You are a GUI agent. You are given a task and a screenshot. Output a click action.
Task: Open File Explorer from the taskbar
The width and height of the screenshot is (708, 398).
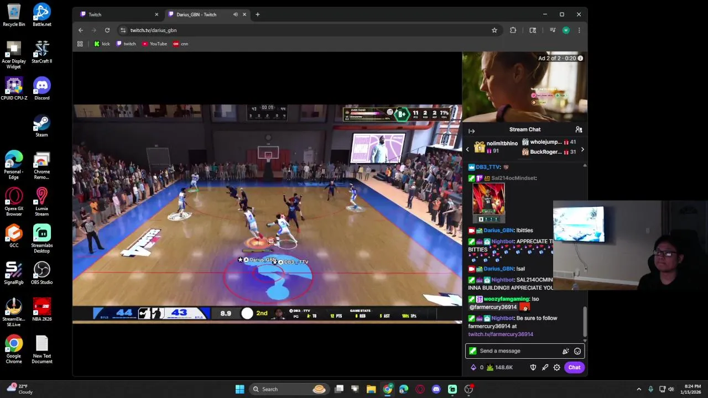click(371, 389)
